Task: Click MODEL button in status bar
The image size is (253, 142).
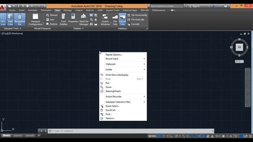Action: coord(152,136)
